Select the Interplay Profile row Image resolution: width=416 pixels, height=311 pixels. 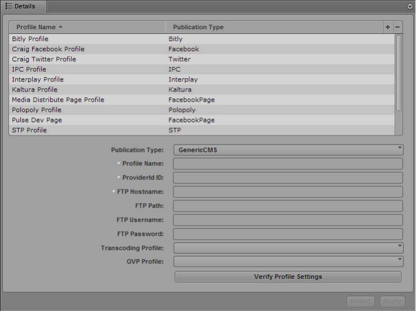click(202, 79)
